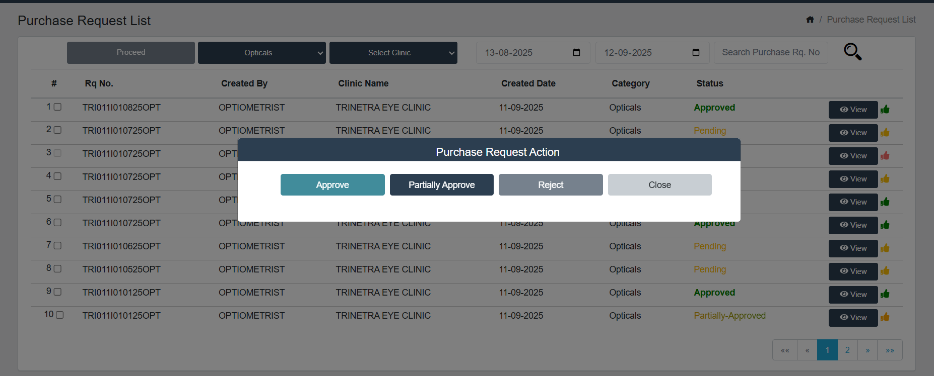
Task: Close the Purchase Request Action dialog
Action: click(x=659, y=185)
